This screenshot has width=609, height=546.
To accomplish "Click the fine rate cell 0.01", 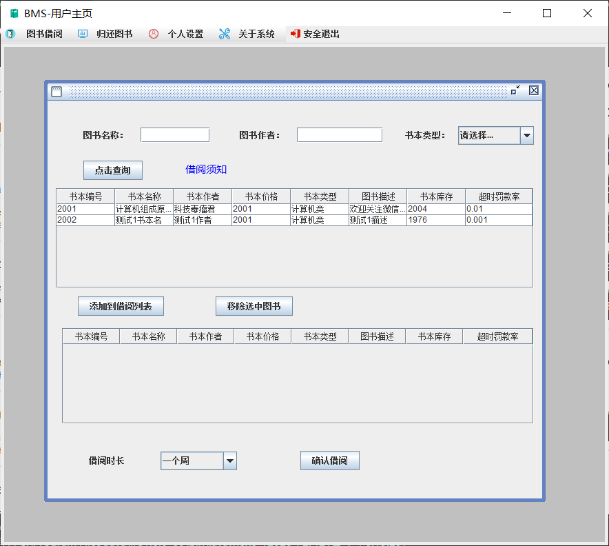I will coord(499,209).
